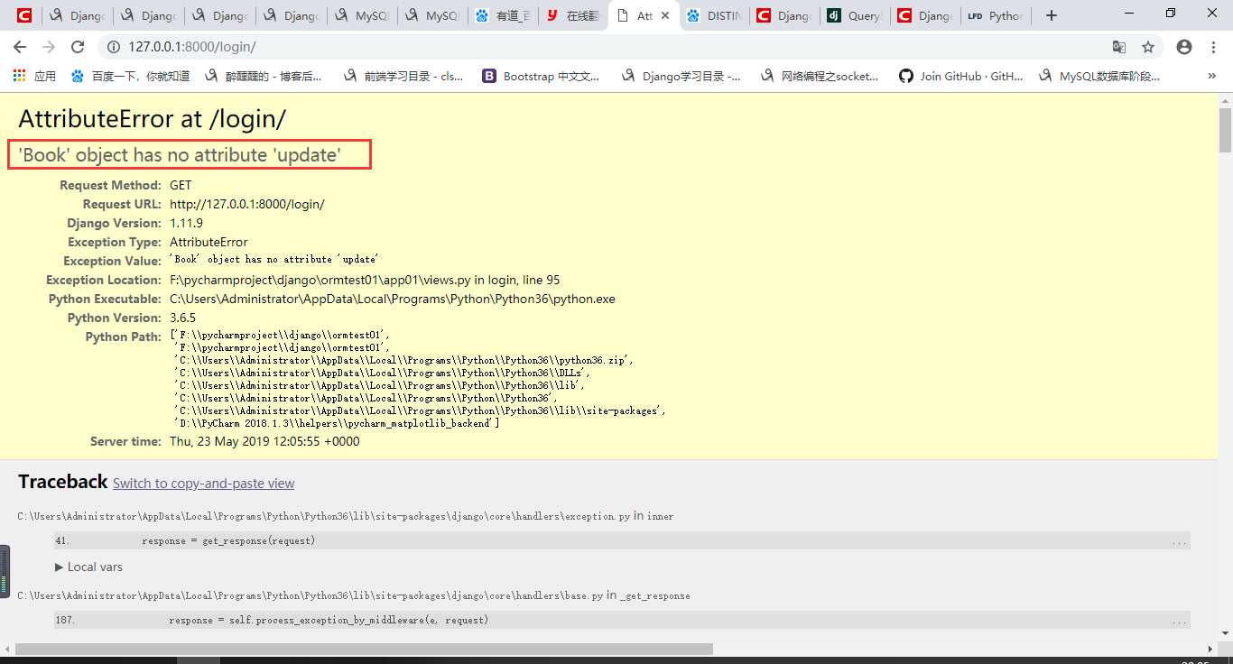This screenshot has width=1233, height=664.
Task: Click the Traceback heading
Action: tap(62, 482)
